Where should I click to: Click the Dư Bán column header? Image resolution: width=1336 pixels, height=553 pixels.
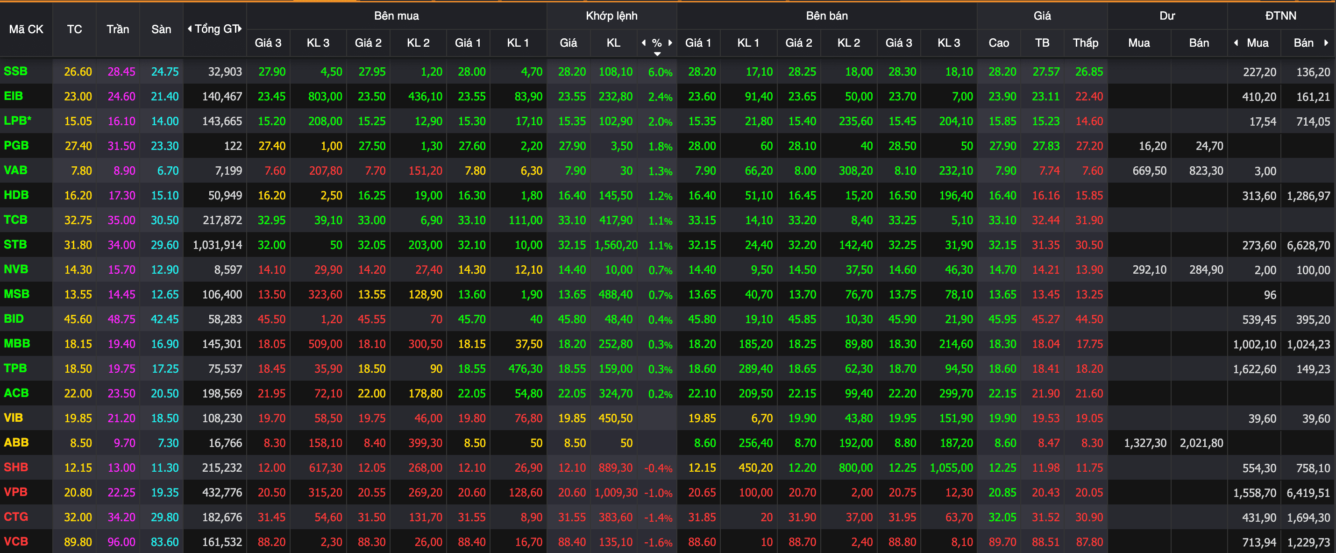point(1199,43)
